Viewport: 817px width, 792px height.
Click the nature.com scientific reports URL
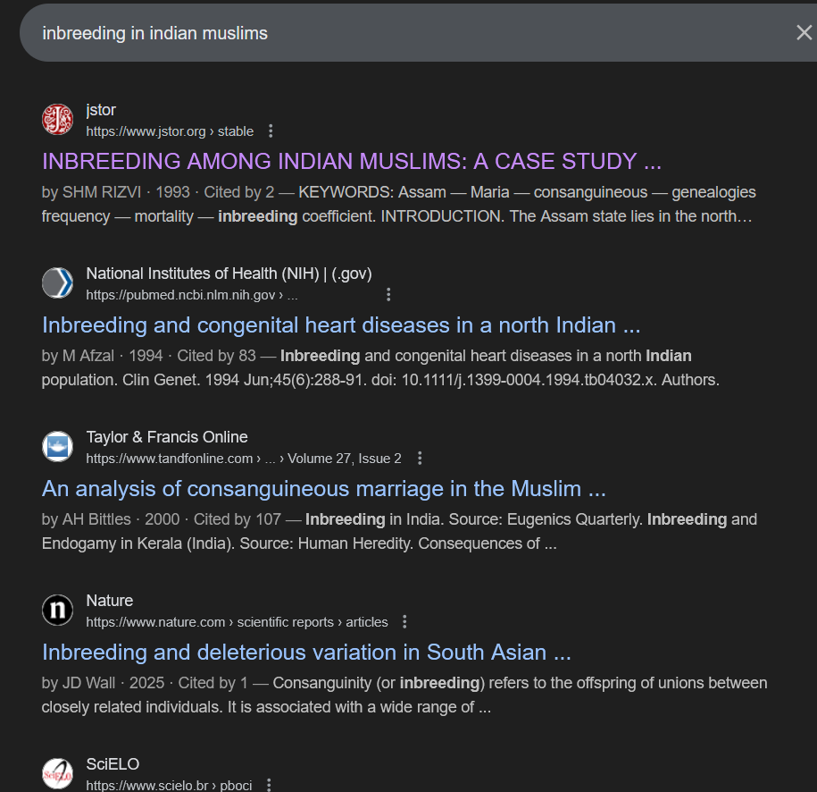(x=237, y=622)
